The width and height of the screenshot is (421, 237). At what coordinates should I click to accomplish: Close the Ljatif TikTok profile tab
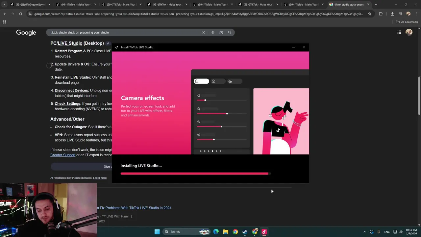(x=49, y=5)
